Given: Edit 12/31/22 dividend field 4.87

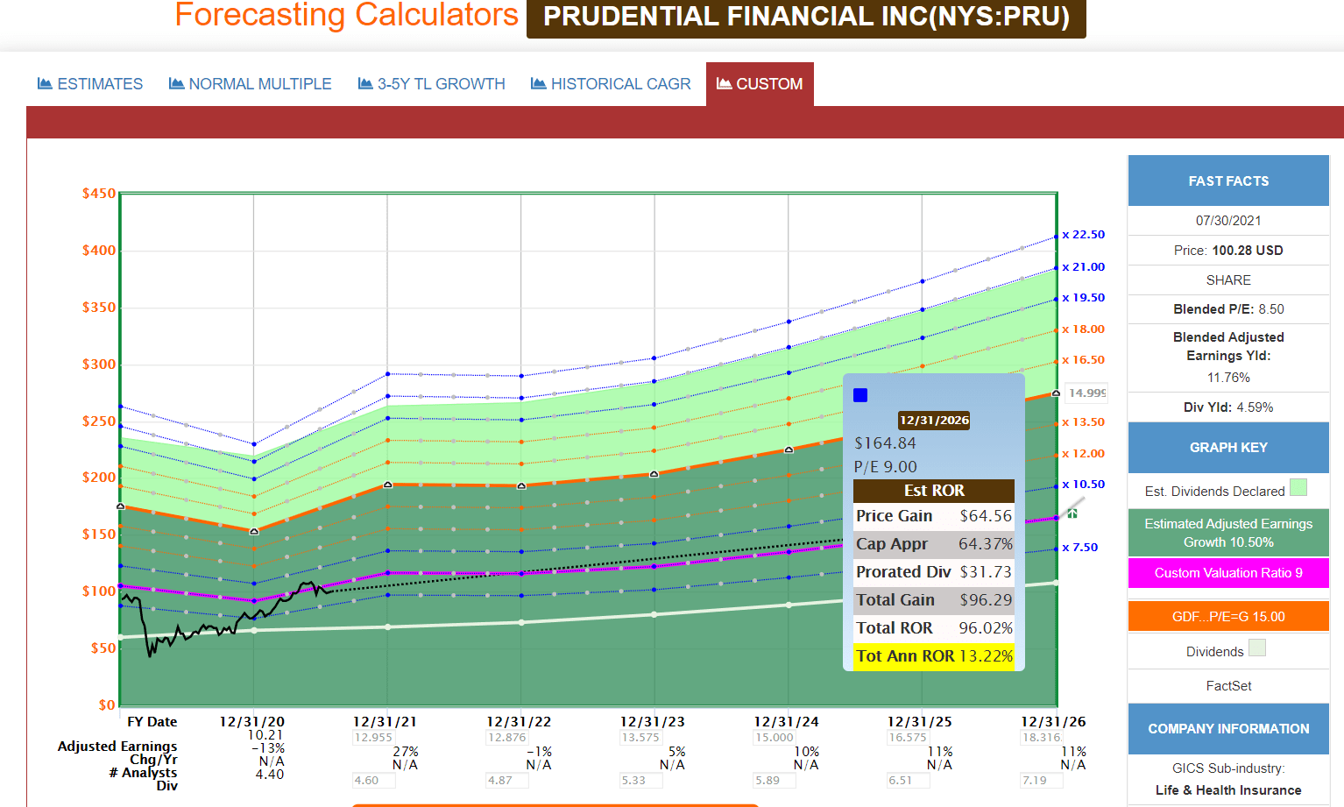Looking at the screenshot, I should (x=507, y=781).
